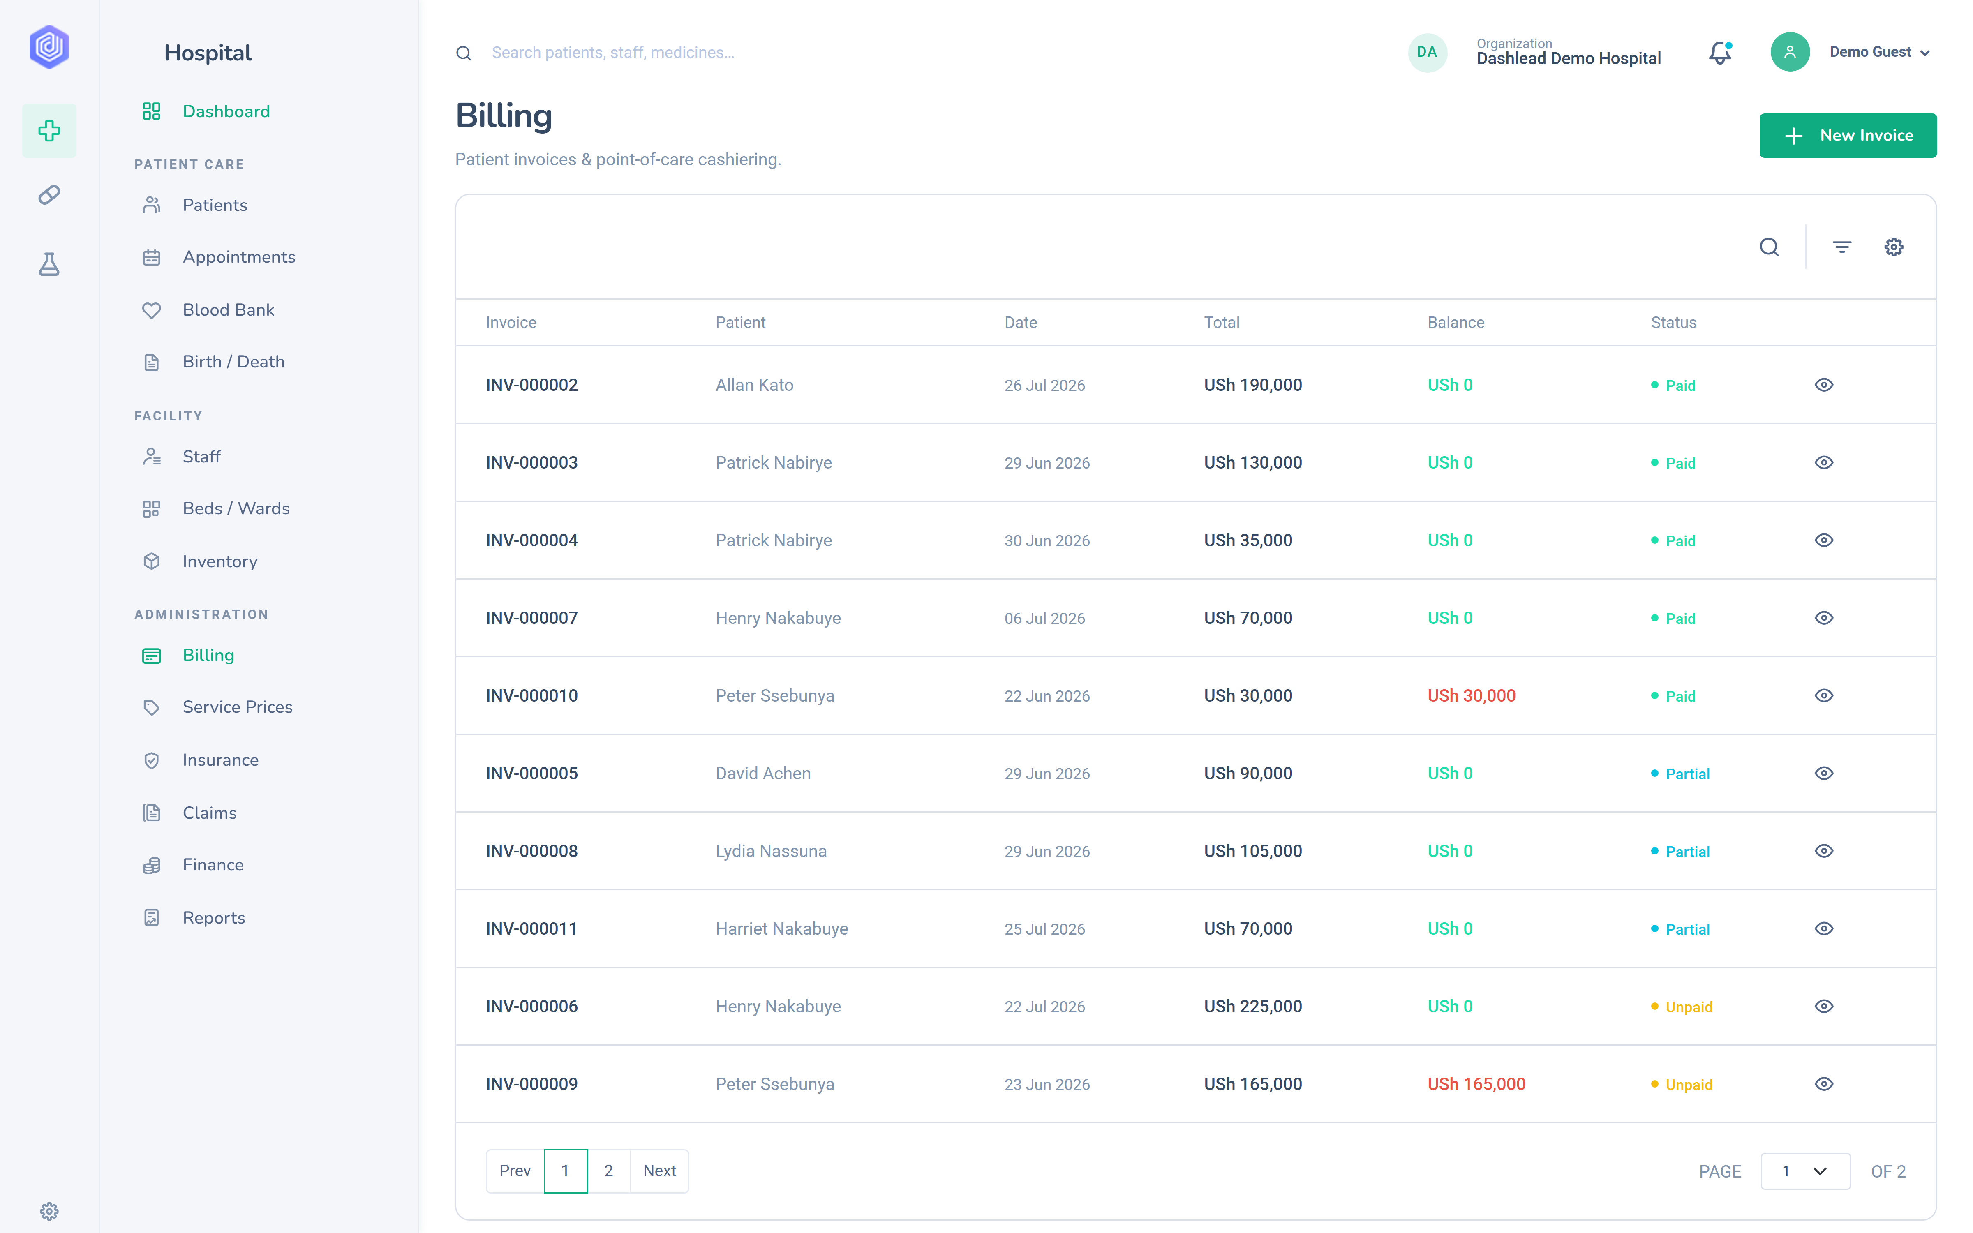Click the New Invoice button

(x=1848, y=135)
